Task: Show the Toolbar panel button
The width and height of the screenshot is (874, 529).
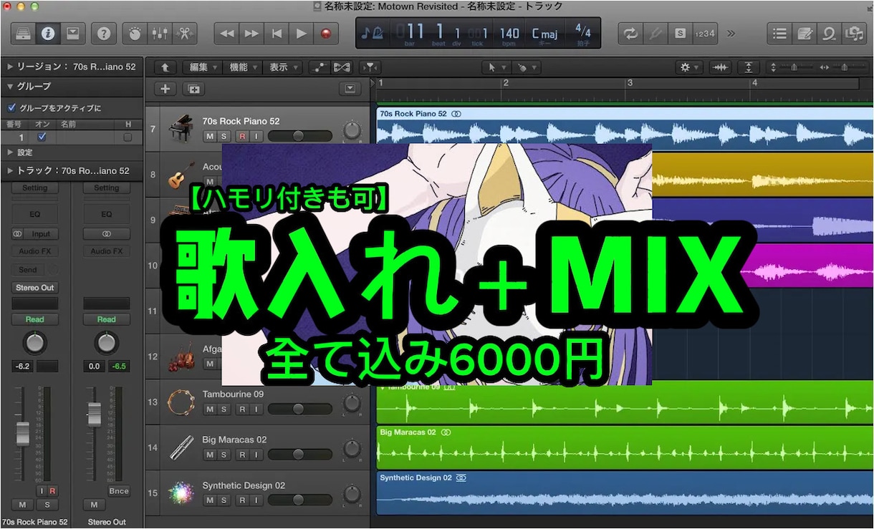Action: click(x=72, y=33)
